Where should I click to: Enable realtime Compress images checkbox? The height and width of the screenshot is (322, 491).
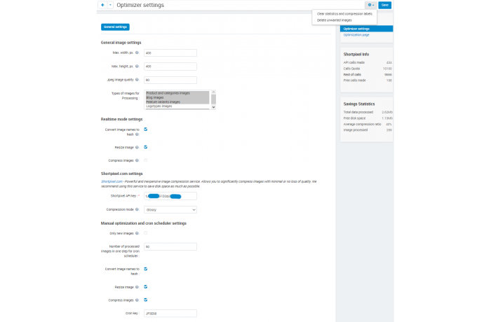click(146, 160)
